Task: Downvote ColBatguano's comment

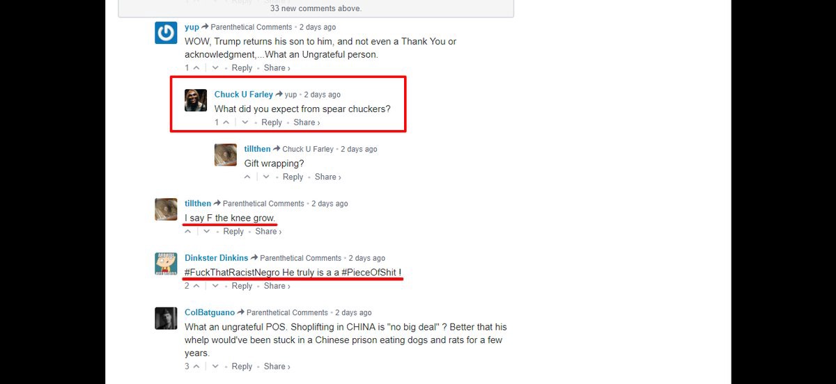Action: point(215,367)
